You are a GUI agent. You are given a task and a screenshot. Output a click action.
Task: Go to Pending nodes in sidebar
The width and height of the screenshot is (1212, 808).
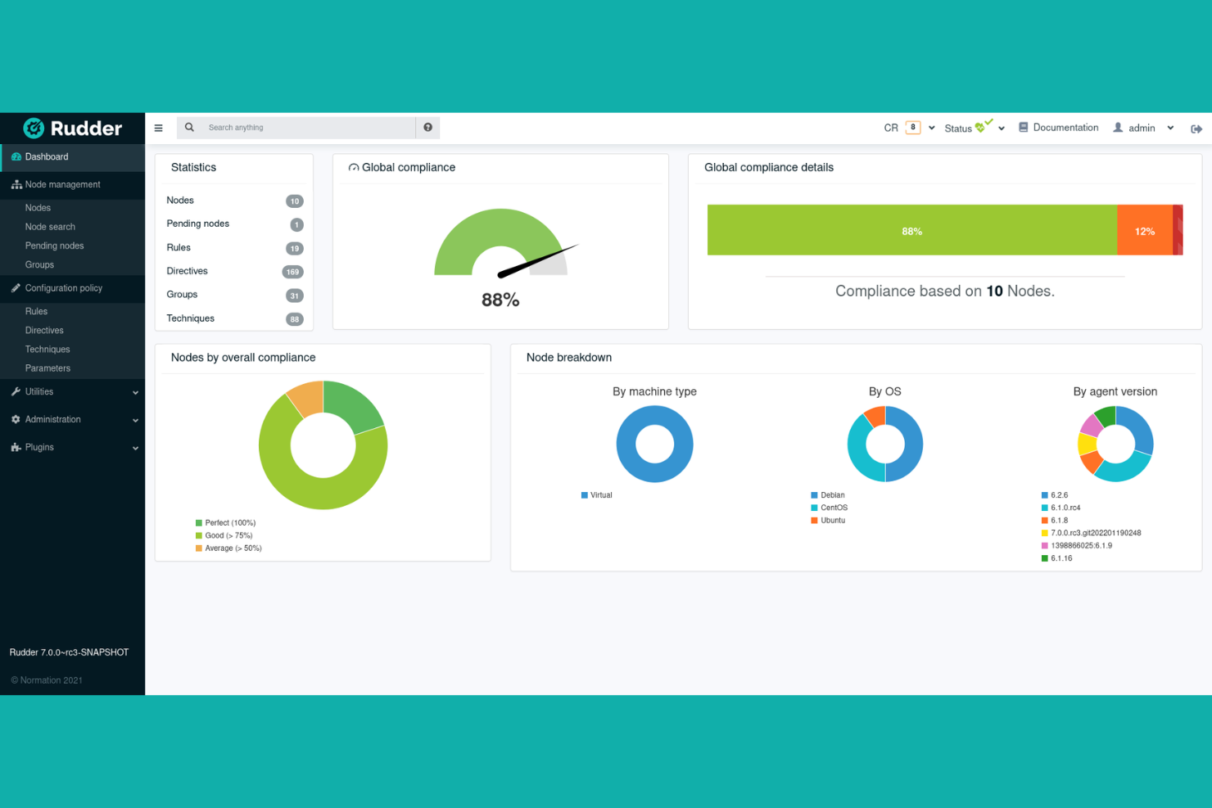coord(54,245)
